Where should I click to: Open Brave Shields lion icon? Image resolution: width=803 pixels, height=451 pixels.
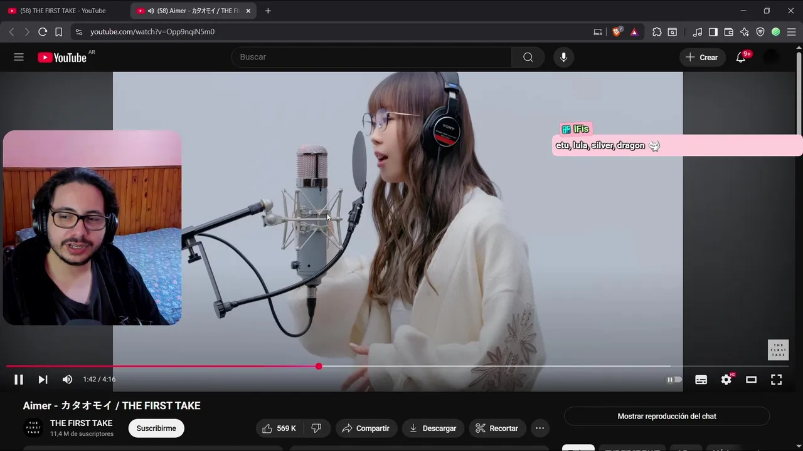[x=617, y=31]
